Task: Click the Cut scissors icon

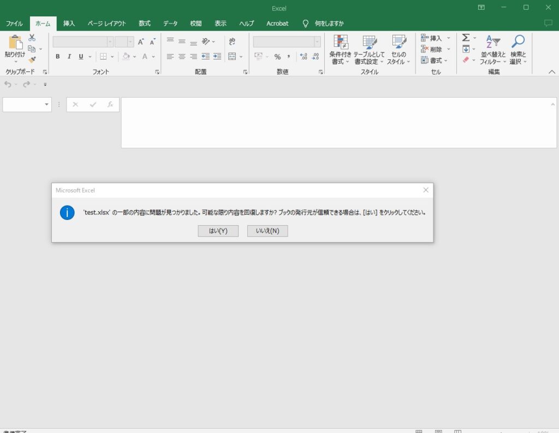Action: click(32, 37)
